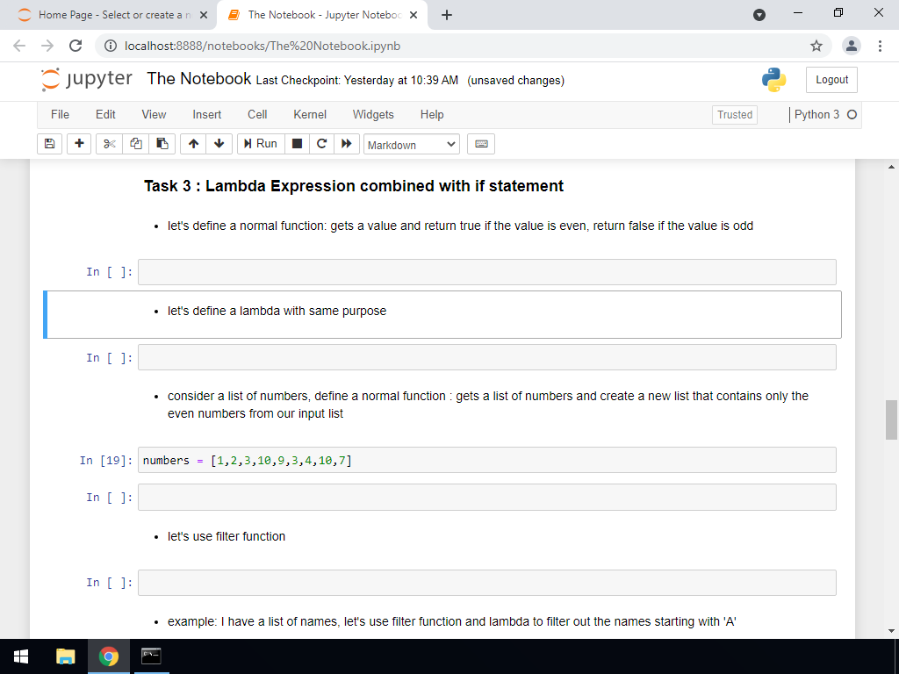Click the vertical scrollbar thumb
899x674 pixels.
[891, 420]
